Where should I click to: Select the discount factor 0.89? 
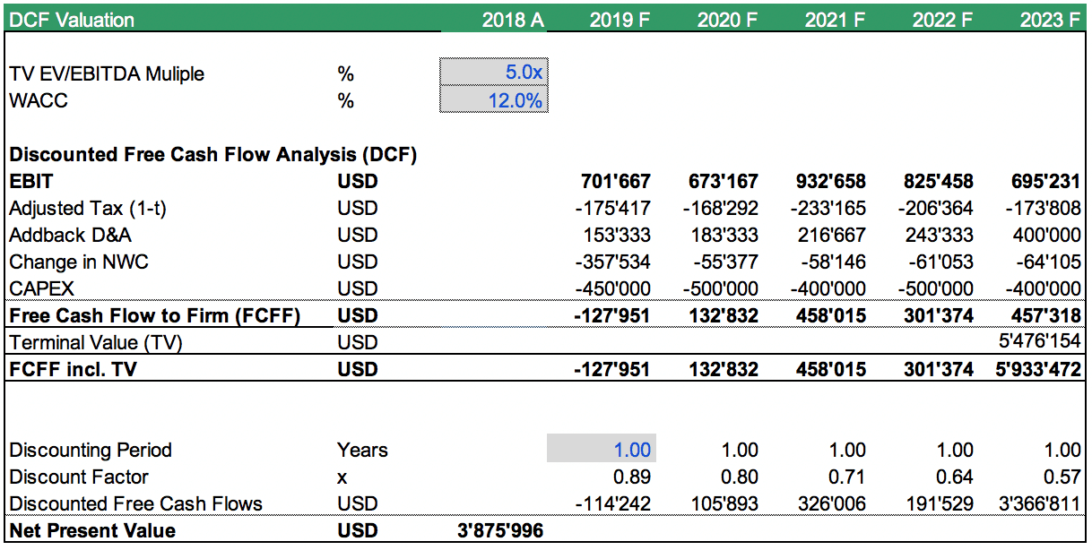point(634,477)
